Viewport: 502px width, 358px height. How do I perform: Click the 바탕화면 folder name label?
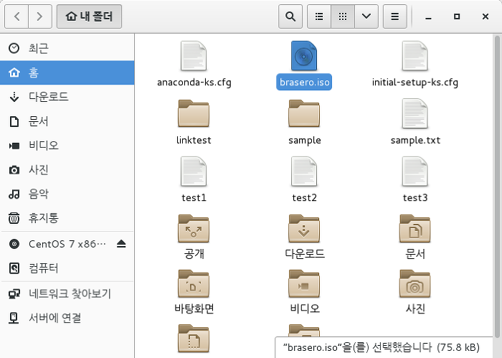coord(194,308)
